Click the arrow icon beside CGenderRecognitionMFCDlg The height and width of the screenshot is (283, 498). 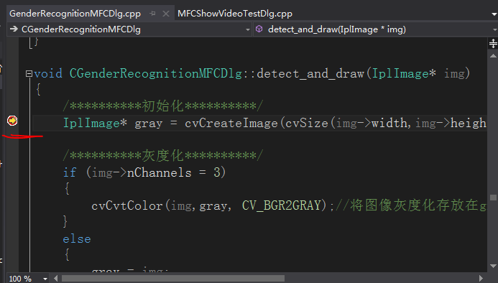[14, 29]
